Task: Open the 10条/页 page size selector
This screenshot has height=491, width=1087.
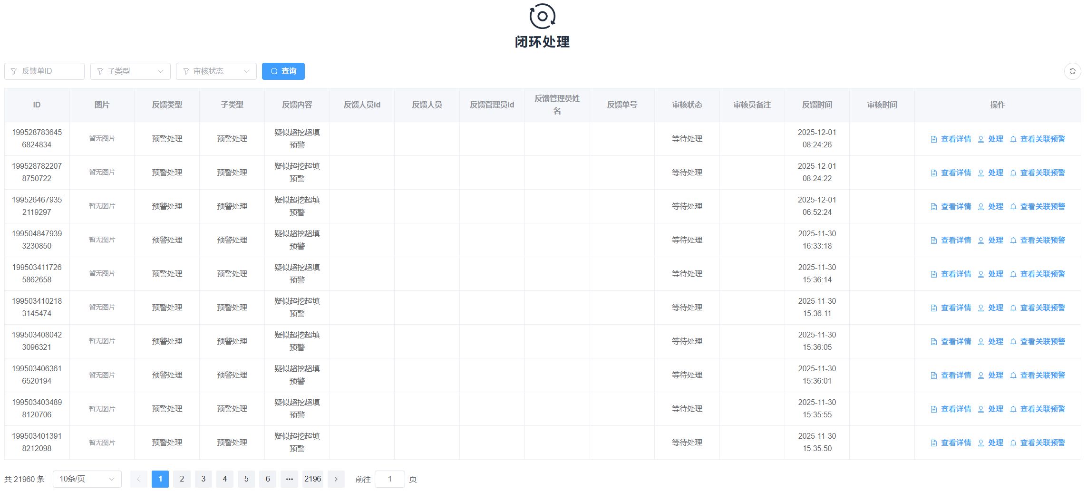Action: click(87, 479)
